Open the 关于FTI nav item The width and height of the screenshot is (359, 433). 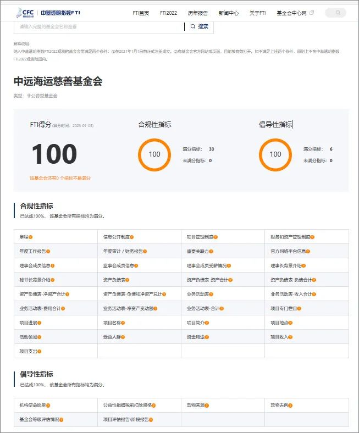[258, 13]
